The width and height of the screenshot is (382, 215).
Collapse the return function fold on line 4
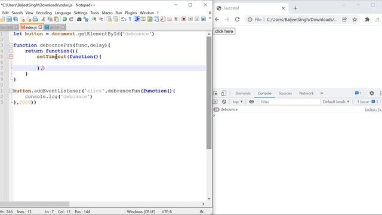click(11, 51)
